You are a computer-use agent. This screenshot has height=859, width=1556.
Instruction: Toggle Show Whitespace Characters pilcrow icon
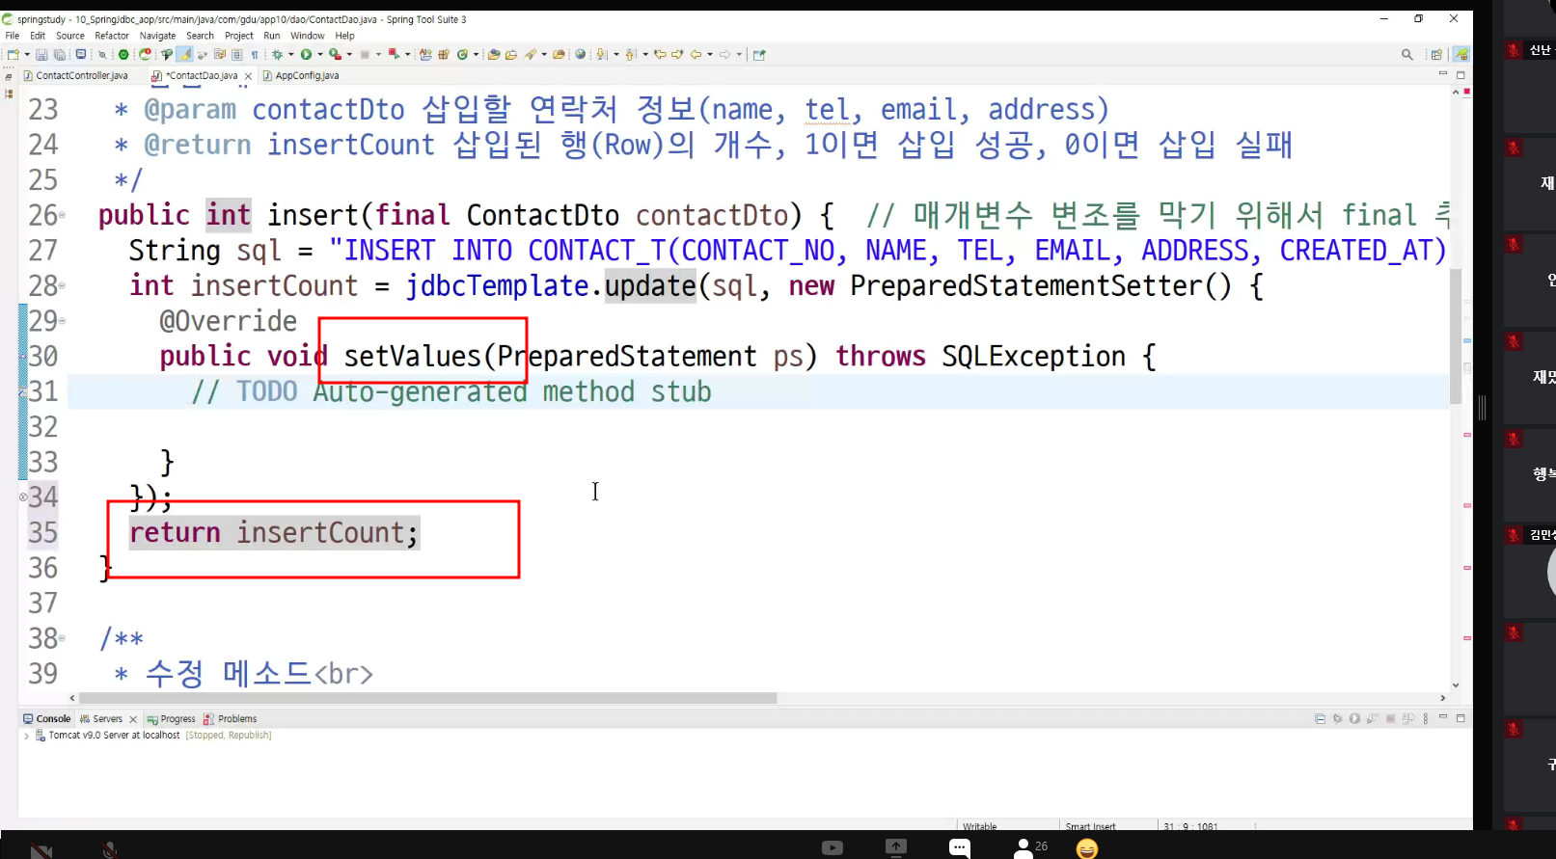coord(255,55)
